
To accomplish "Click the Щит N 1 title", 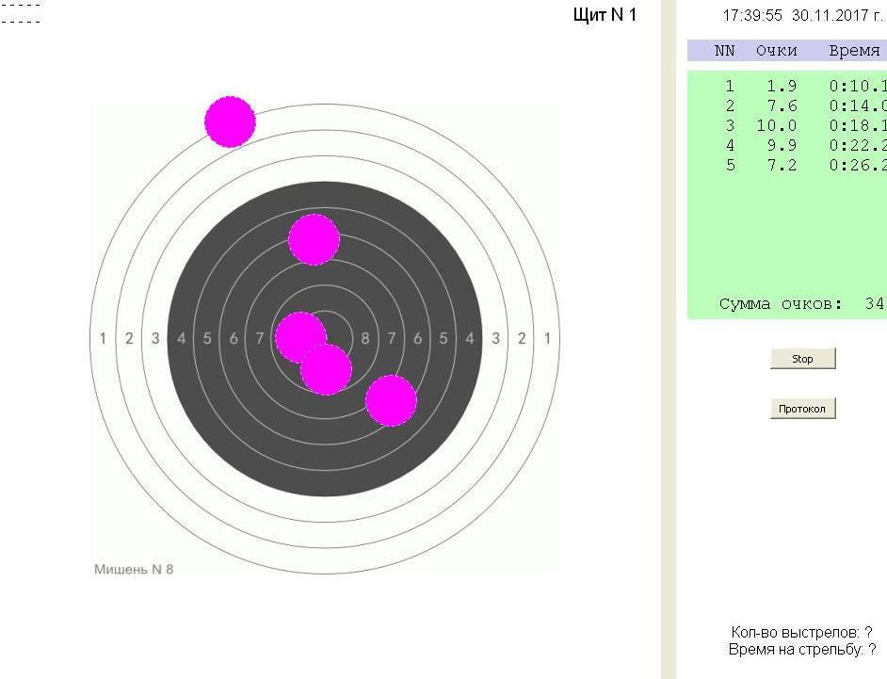I will pos(605,15).
